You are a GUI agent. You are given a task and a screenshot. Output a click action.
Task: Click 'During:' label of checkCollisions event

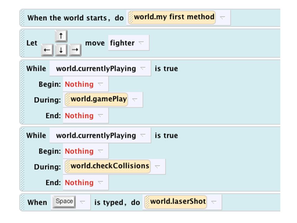(47, 167)
